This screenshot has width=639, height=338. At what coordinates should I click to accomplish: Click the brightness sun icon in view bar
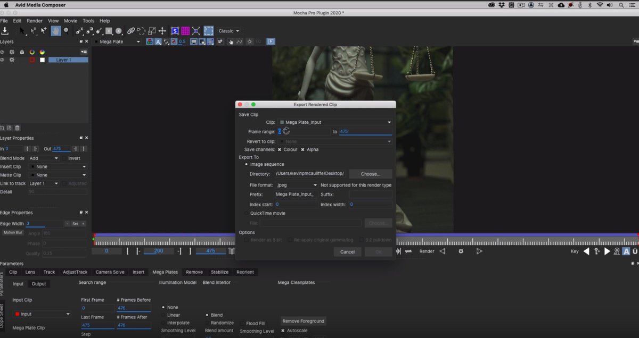click(x=250, y=41)
